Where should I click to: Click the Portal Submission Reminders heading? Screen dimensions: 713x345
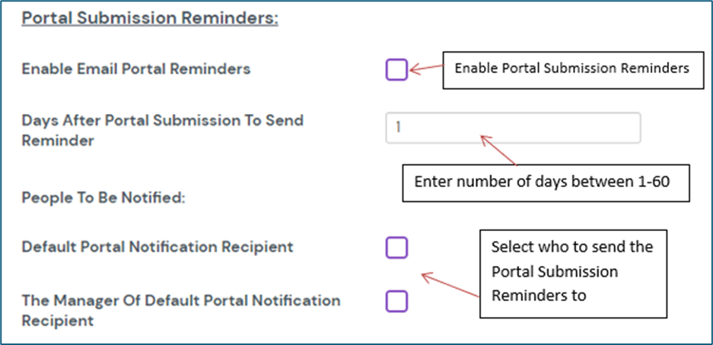tap(150, 17)
